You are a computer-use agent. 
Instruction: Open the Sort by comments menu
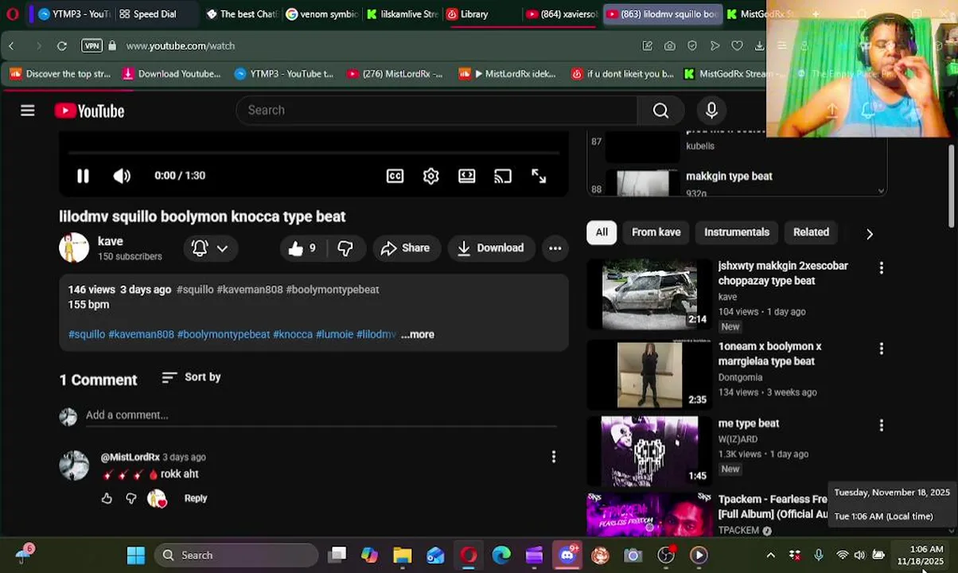pyautogui.click(x=191, y=377)
